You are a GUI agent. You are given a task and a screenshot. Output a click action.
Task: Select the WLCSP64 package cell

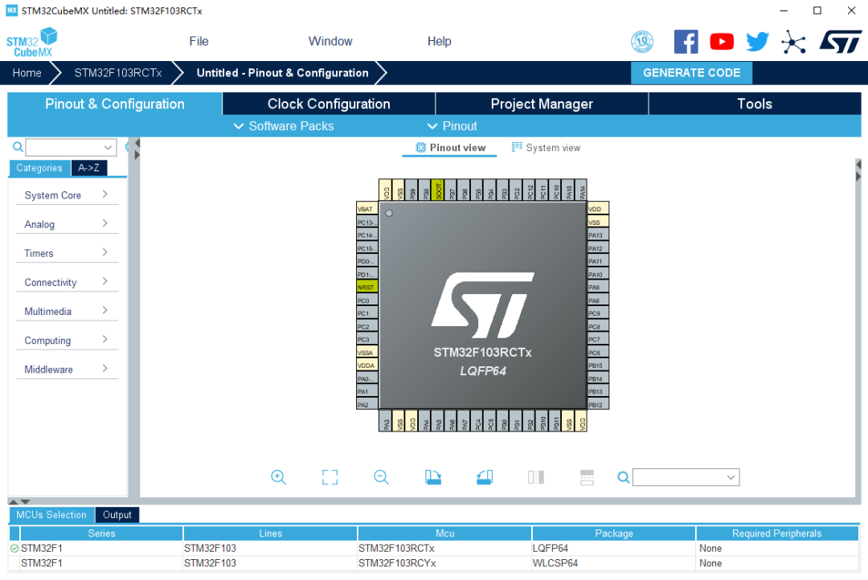pyautogui.click(x=613, y=563)
